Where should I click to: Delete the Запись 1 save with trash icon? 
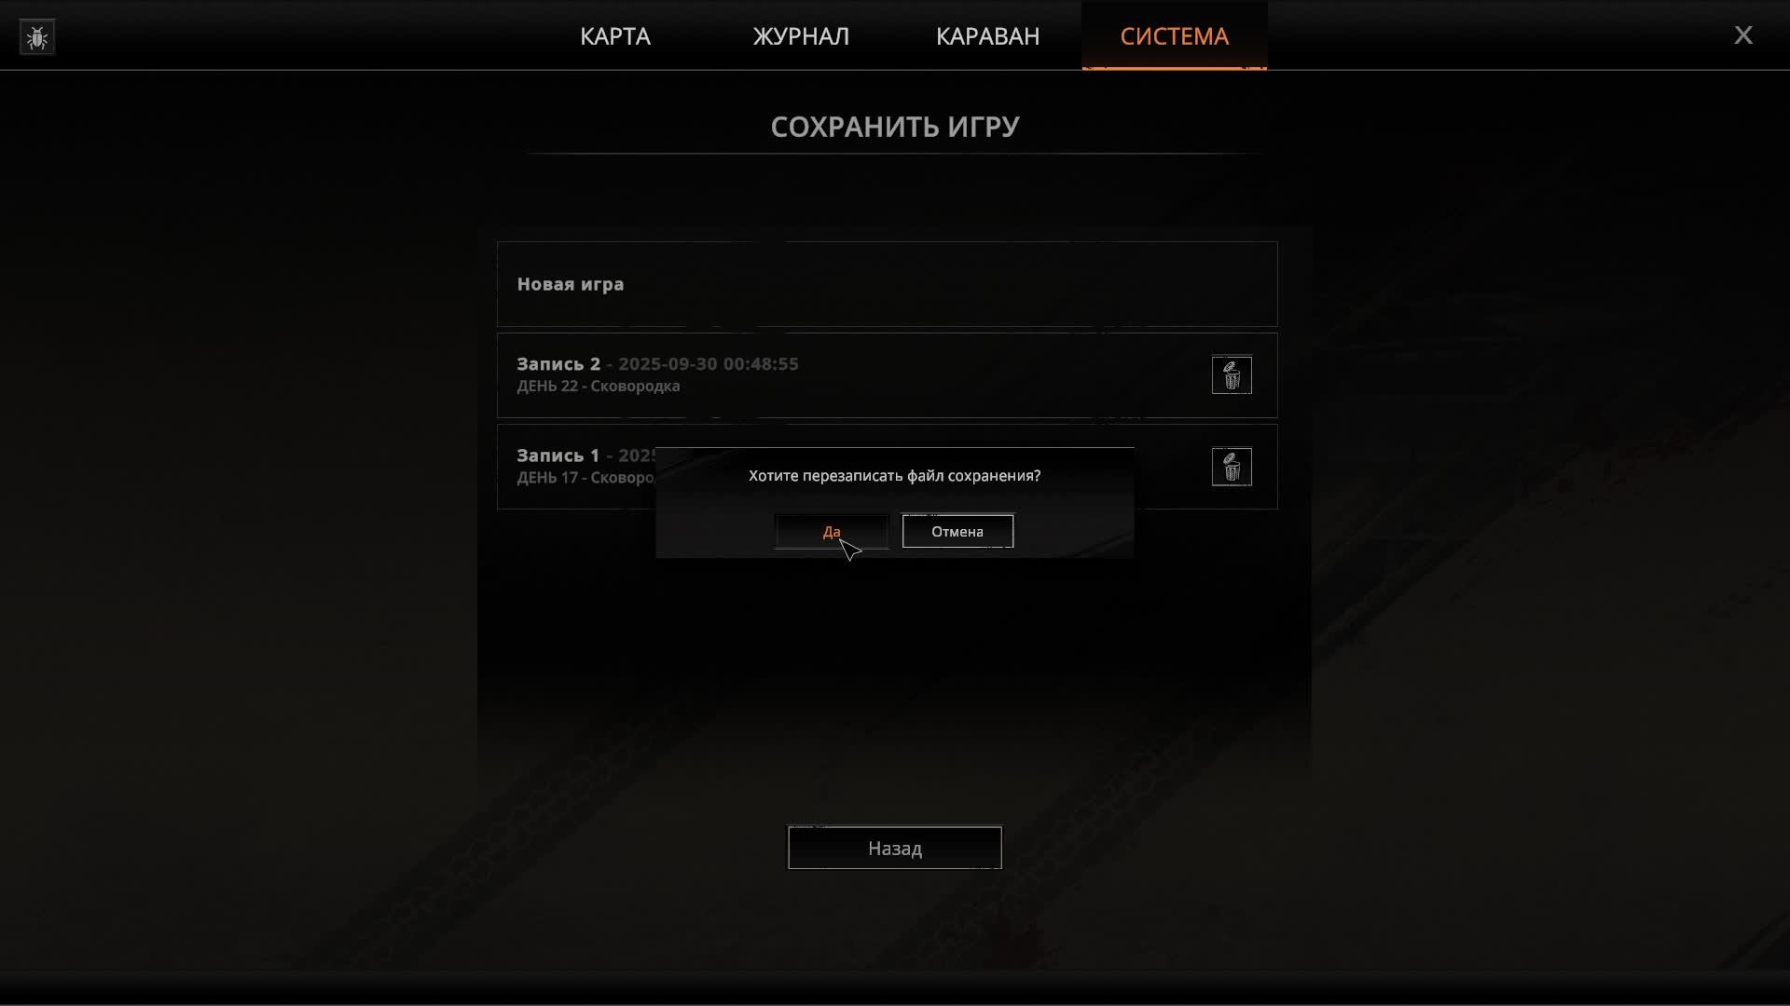[x=1232, y=467]
